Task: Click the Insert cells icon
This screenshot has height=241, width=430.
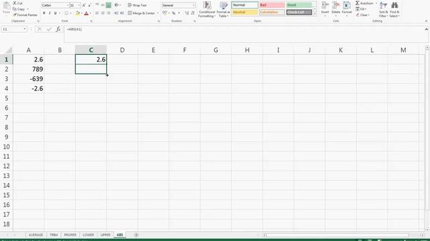Action: point(325,6)
